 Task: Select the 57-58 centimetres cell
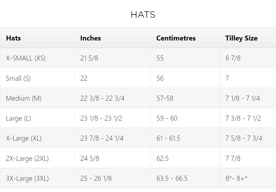click(165, 98)
